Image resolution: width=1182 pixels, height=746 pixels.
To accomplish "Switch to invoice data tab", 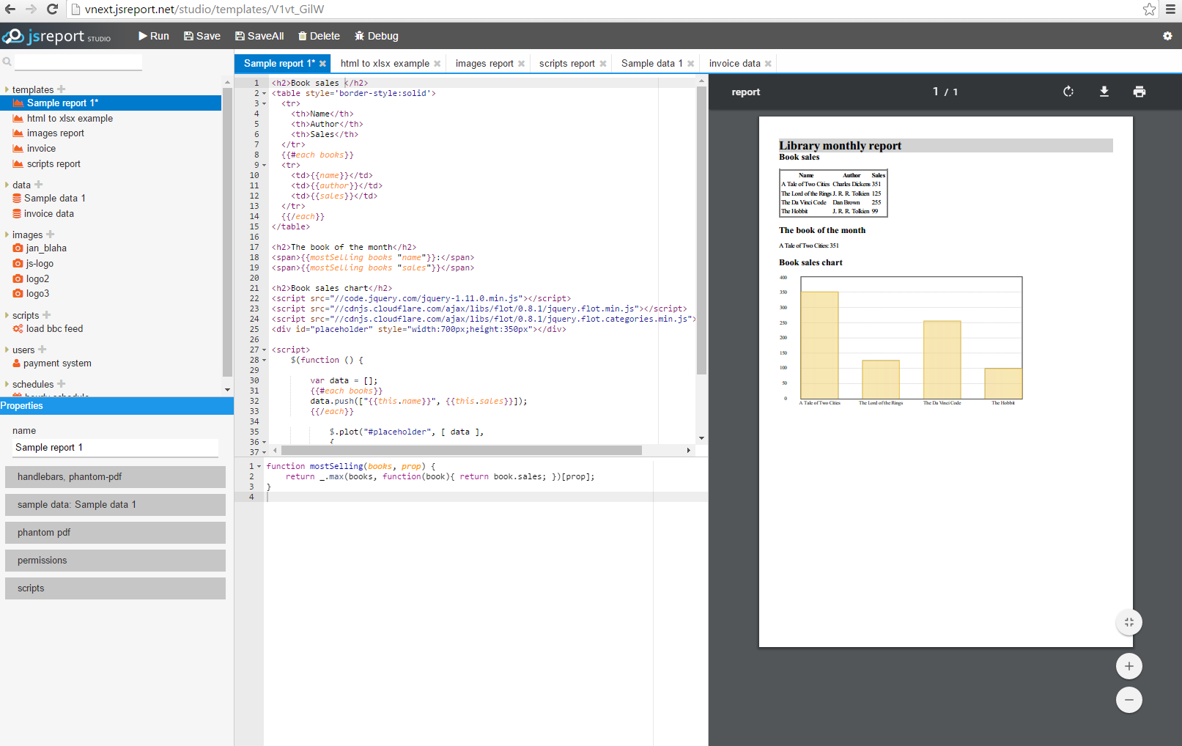I will (734, 64).
